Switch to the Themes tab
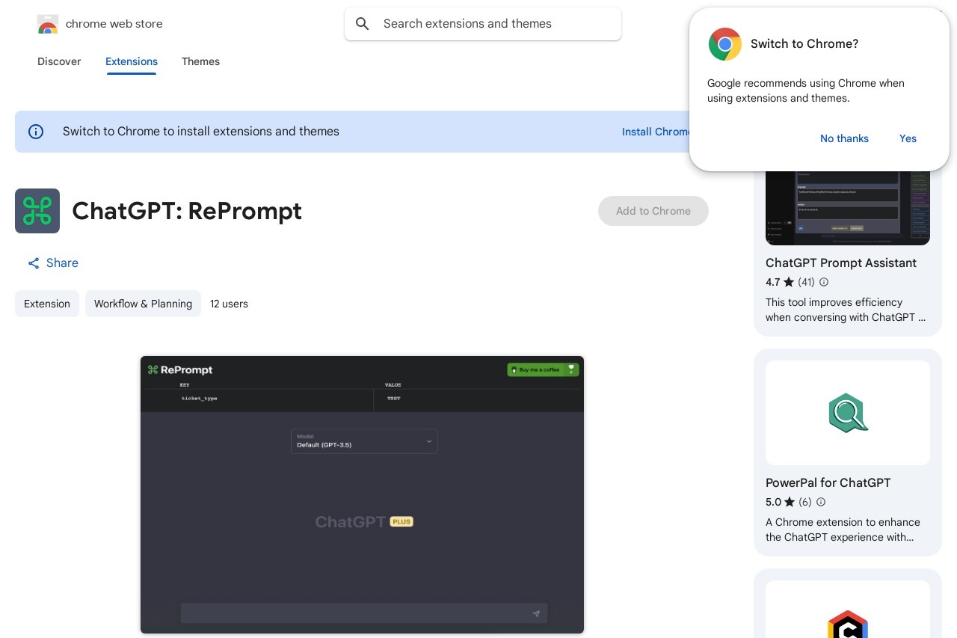The image size is (957, 638). point(200,61)
